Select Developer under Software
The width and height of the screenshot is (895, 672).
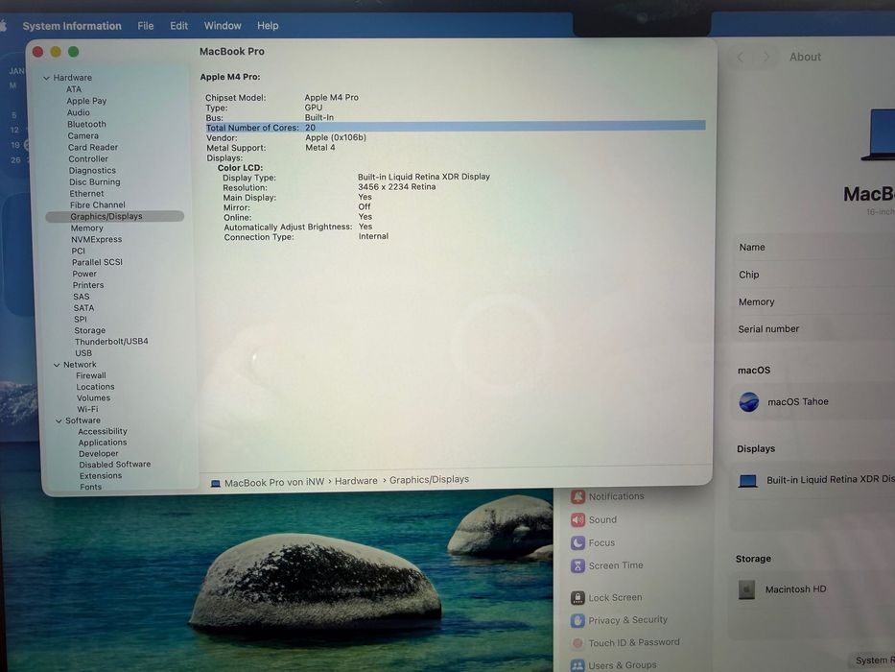[99, 454]
